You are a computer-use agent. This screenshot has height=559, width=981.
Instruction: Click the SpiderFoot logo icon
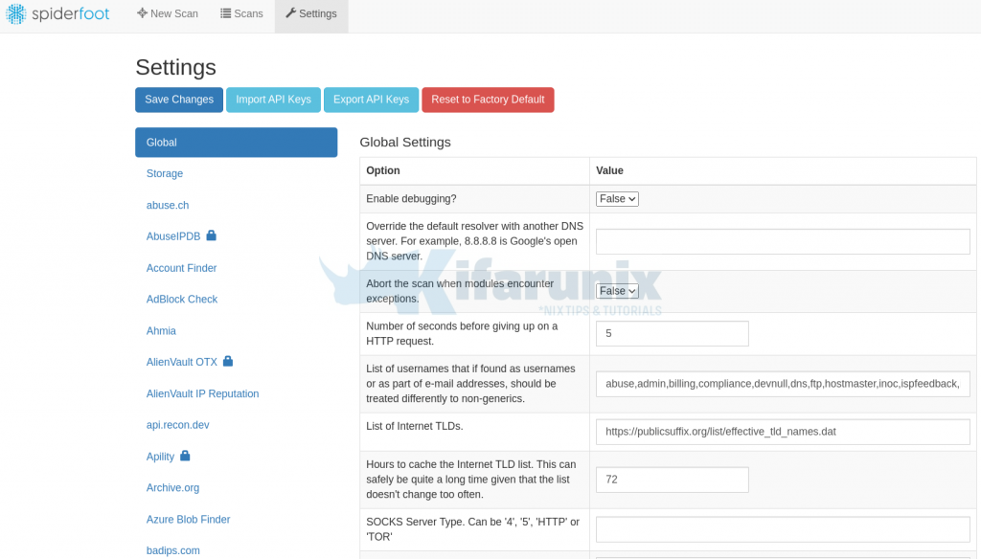click(15, 13)
